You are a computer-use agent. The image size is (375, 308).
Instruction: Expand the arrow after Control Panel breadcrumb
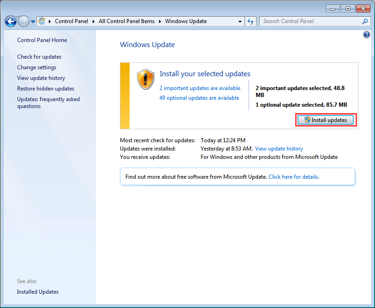click(94, 21)
